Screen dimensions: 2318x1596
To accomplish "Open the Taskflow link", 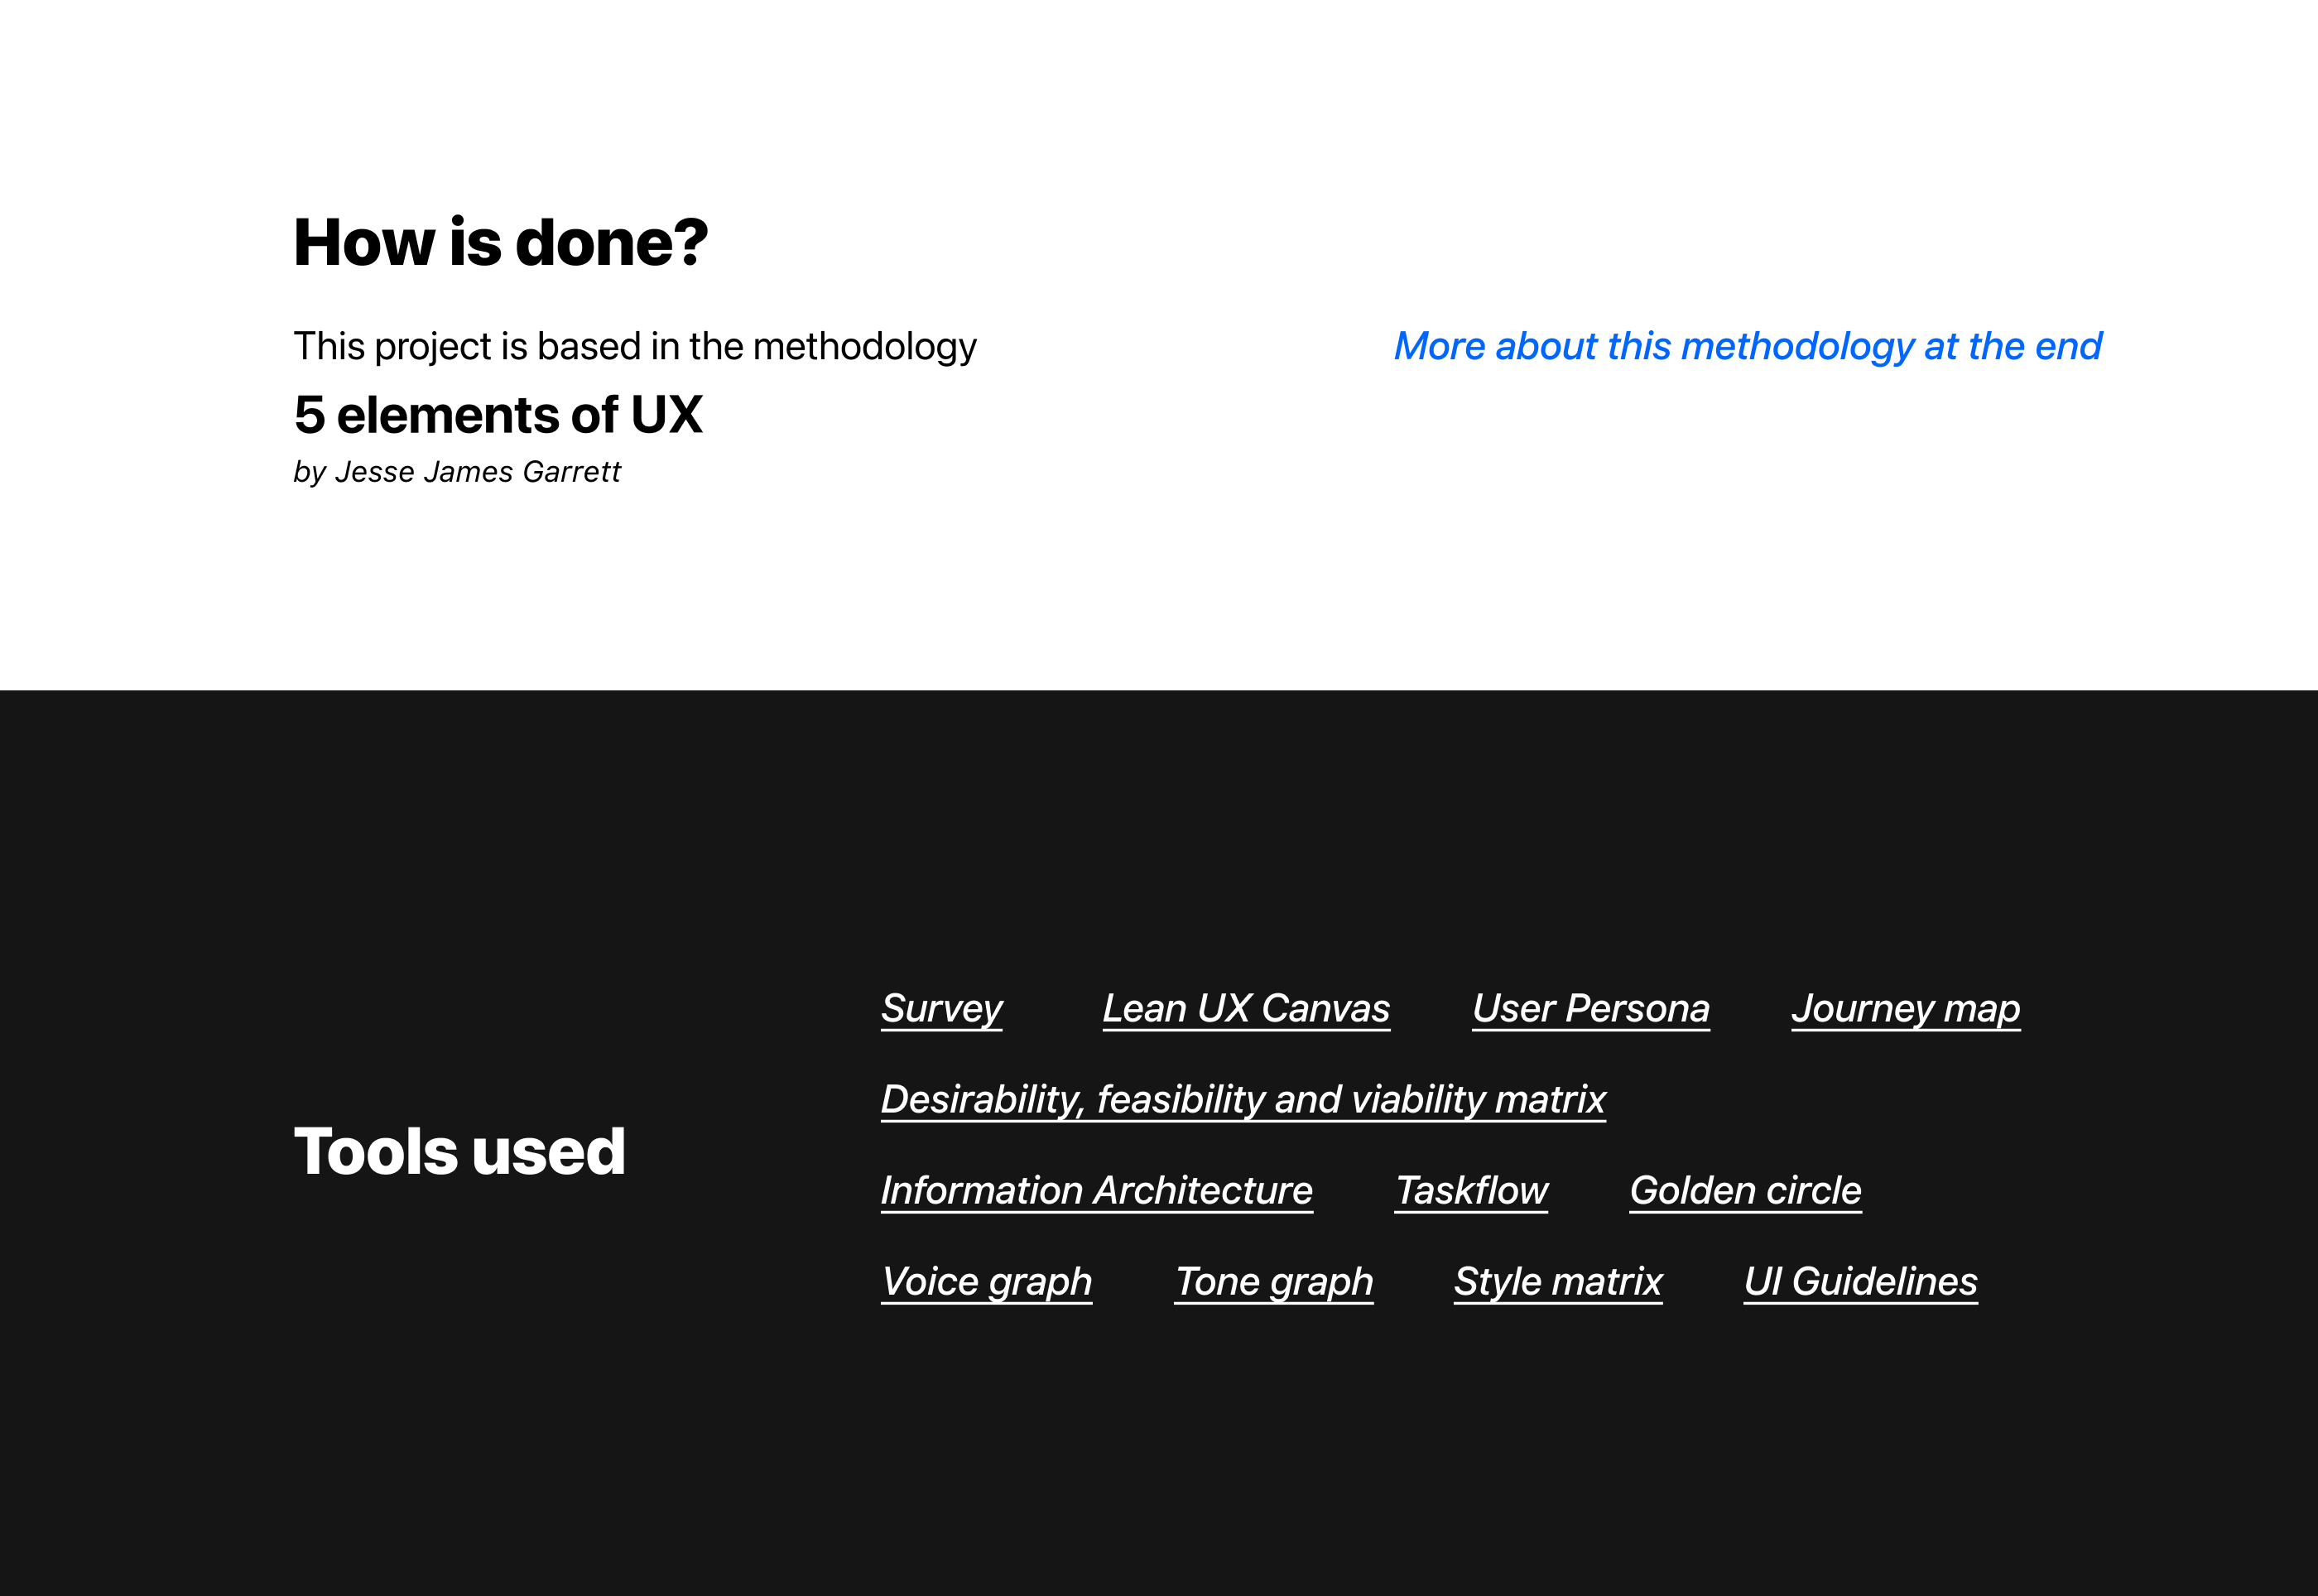I will point(1470,1190).
